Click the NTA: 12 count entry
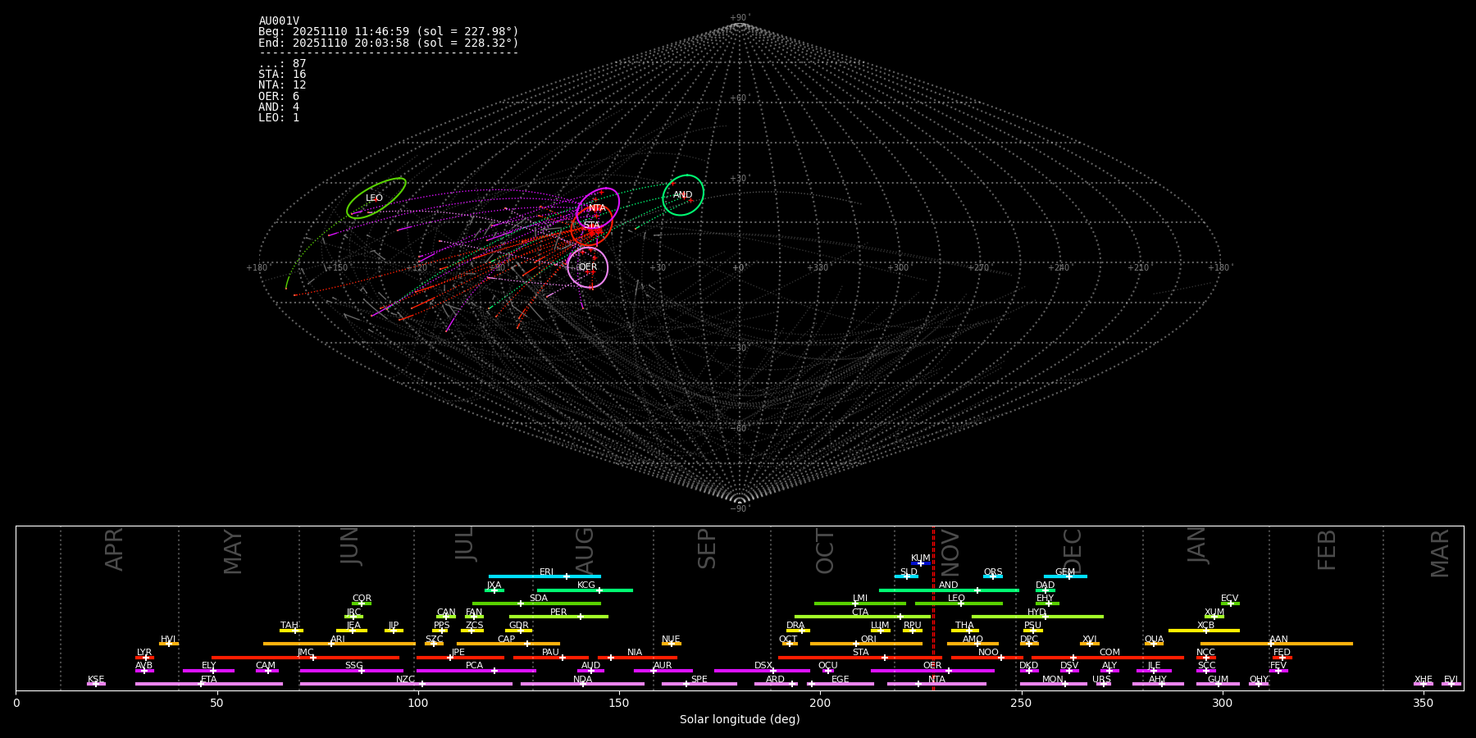This screenshot has width=1476, height=738. click(282, 85)
